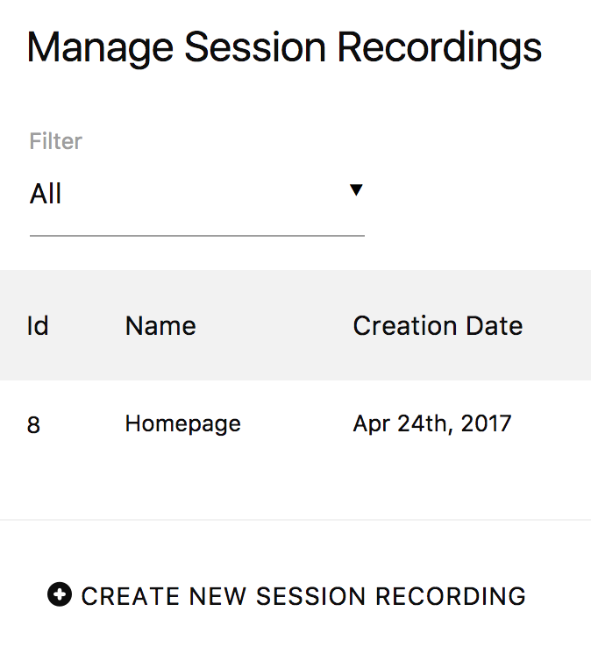Click the word 'Date' in the column header
The height and width of the screenshot is (654, 591).
click(494, 326)
